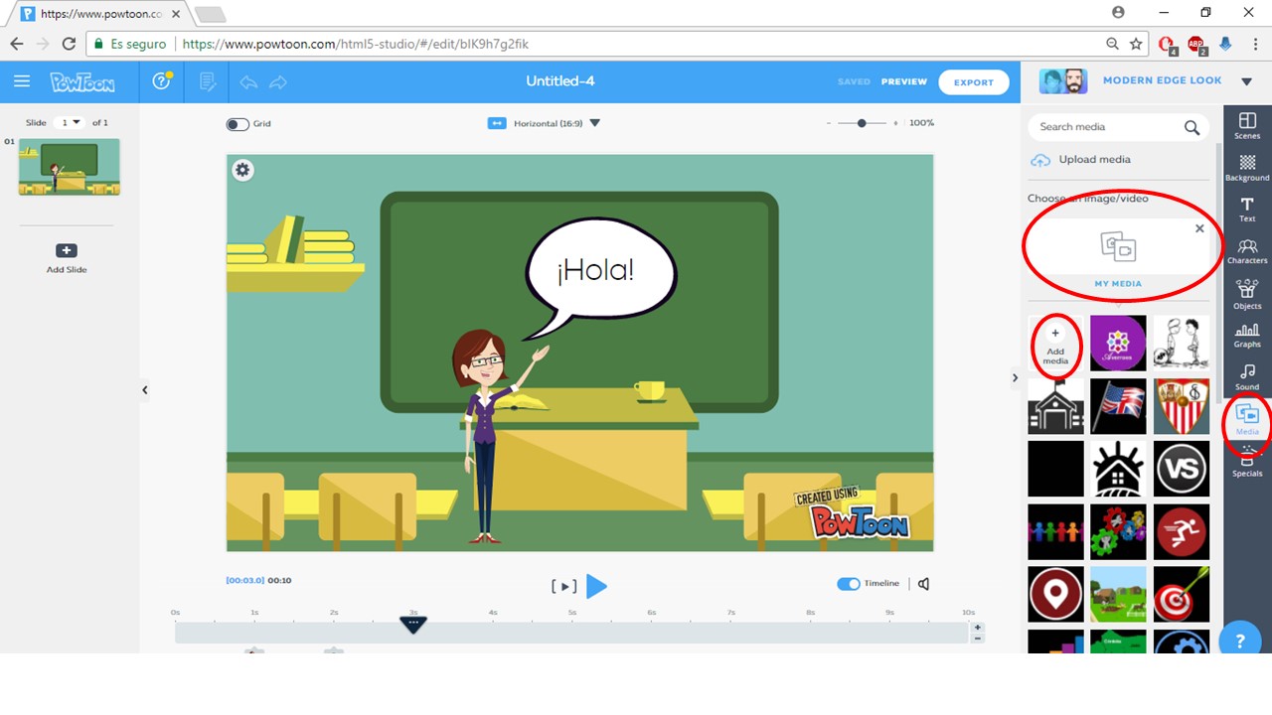Click the EXPORT button

pyautogui.click(x=973, y=81)
